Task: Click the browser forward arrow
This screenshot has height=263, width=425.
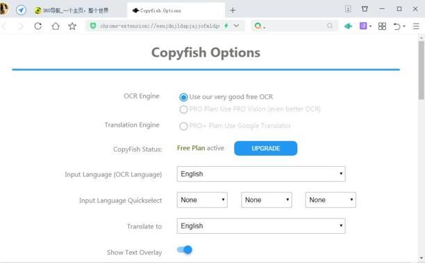Action: (21, 26)
